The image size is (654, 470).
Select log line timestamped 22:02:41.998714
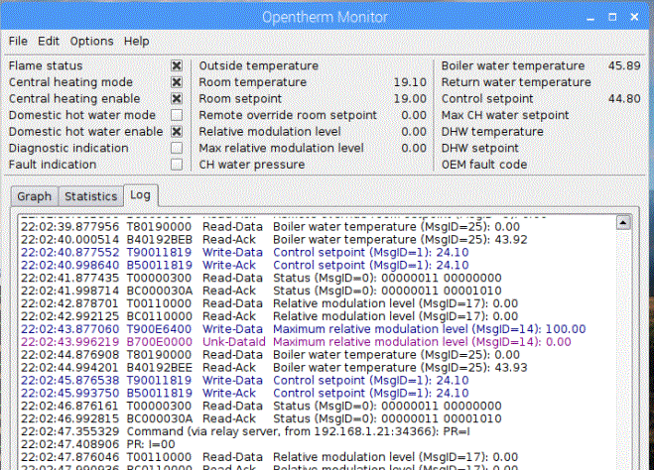click(x=261, y=291)
